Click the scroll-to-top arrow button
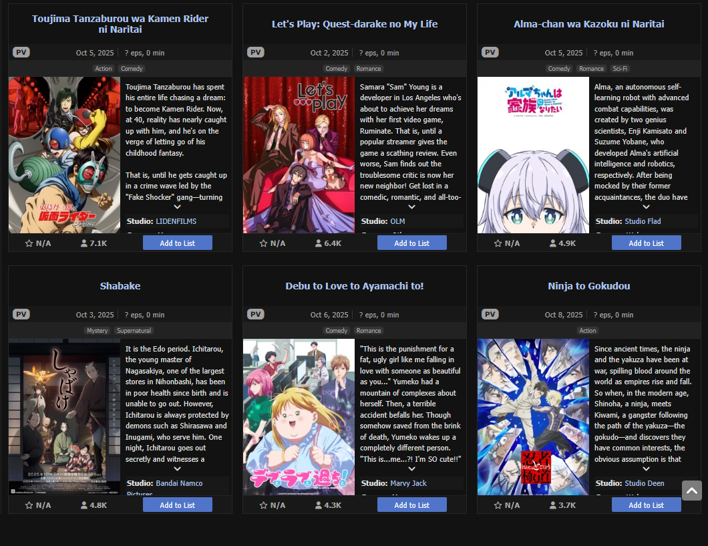 (x=692, y=491)
